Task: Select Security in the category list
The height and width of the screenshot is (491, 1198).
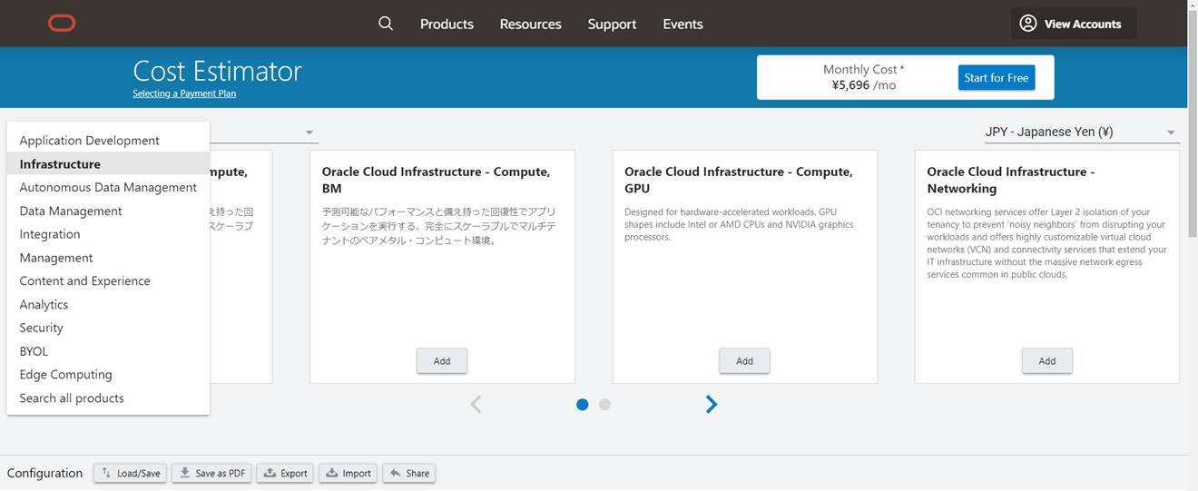Action: (42, 328)
